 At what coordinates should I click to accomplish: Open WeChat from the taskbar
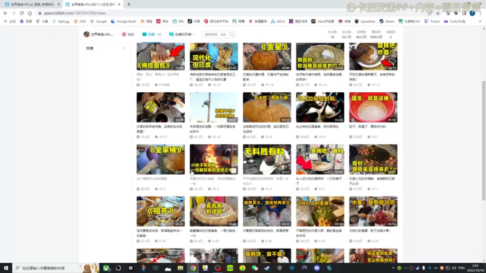pyautogui.click(x=255, y=268)
